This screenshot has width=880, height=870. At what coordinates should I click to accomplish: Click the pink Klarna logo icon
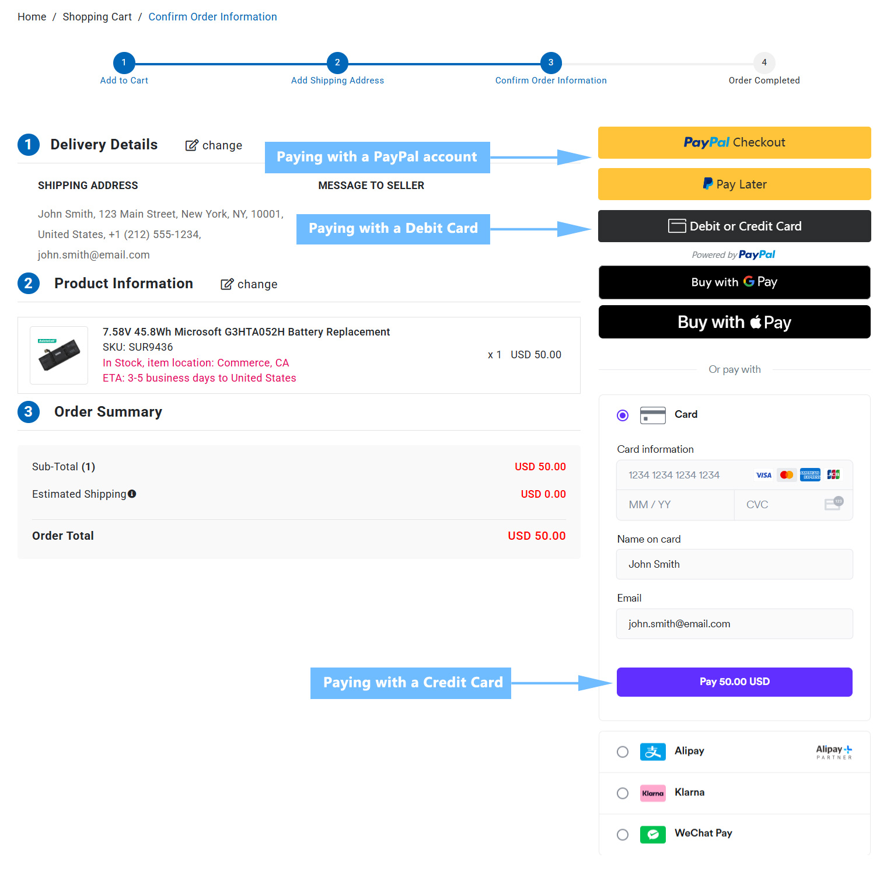653,793
